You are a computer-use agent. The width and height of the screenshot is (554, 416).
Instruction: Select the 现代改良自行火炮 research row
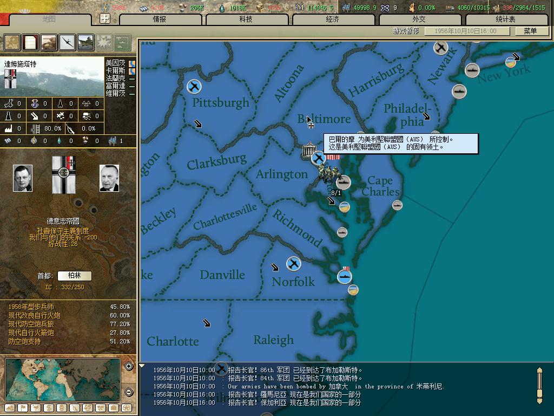(x=69, y=315)
